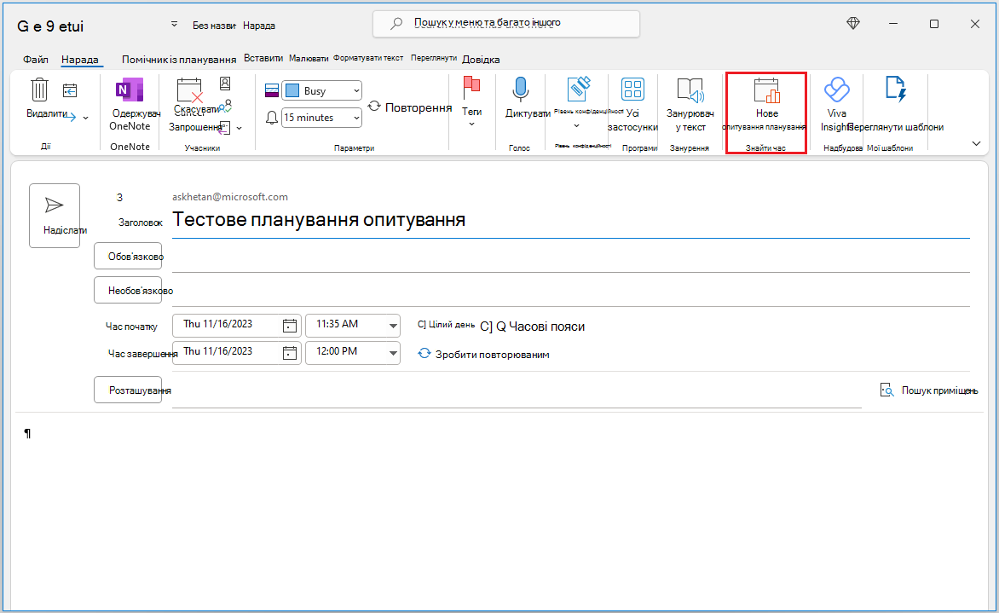
Task: Click the Room Finder link text
Action: pos(939,390)
